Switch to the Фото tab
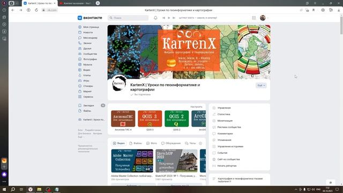 click(x=152, y=143)
